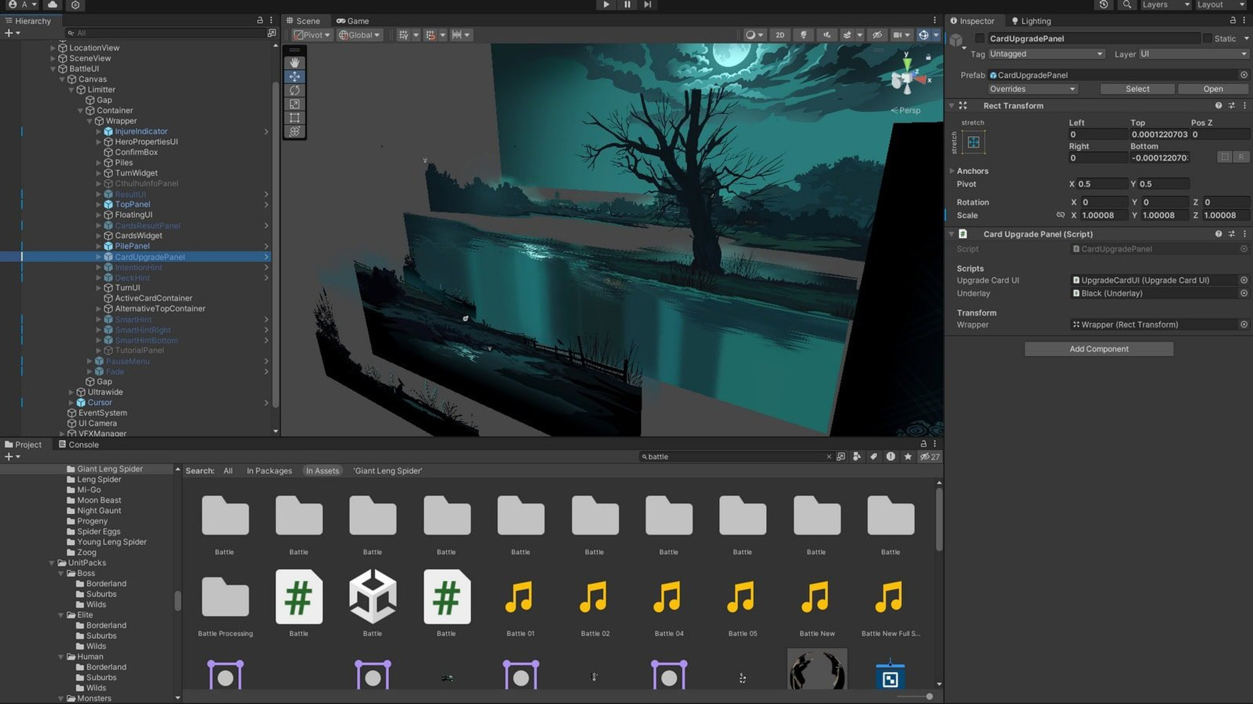Toggle constrained proportions link on Scale
The image size is (1253, 704).
click(1060, 215)
